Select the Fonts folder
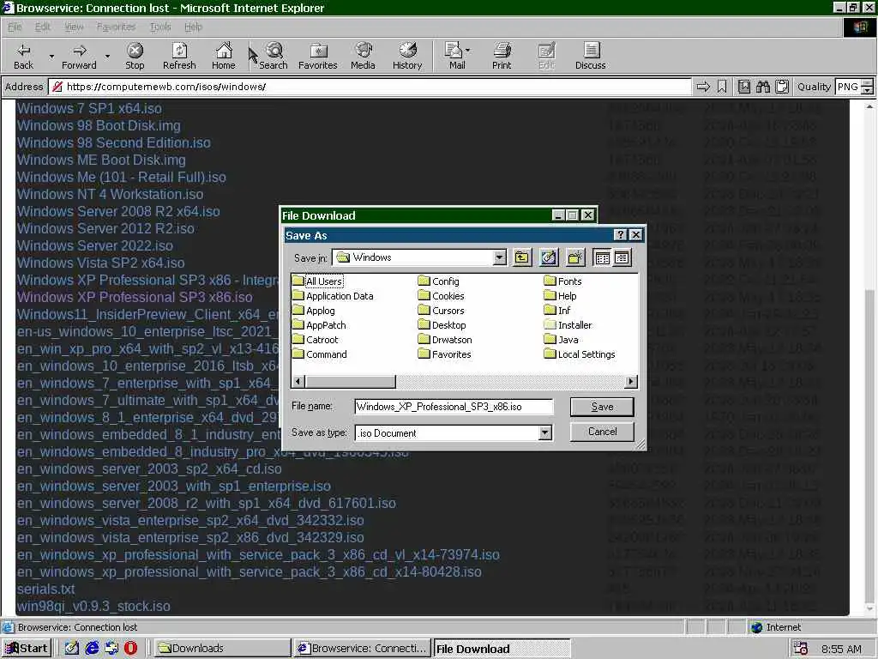878x659 pixels. click(563, 281)
